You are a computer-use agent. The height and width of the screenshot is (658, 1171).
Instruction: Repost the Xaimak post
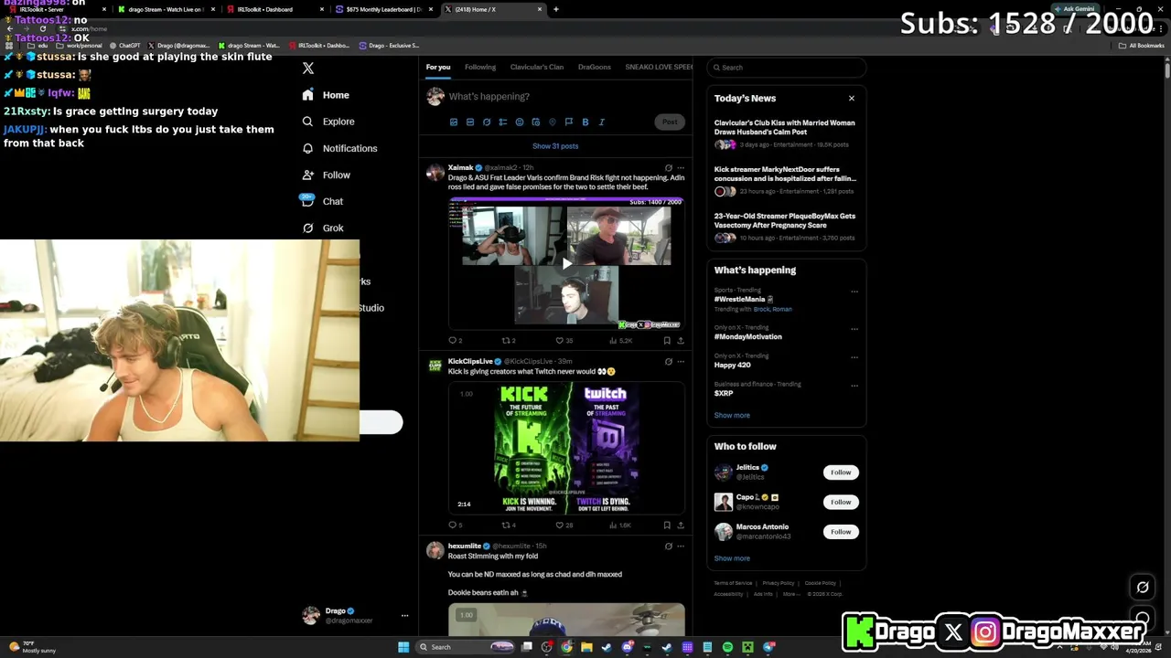[507, 340]
